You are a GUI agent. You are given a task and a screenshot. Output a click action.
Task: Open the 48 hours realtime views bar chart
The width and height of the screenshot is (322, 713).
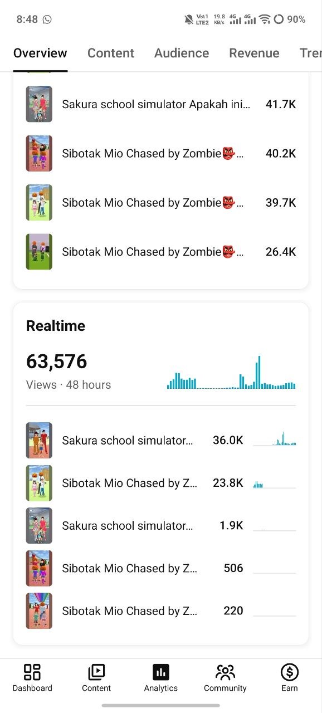point(231,373)
